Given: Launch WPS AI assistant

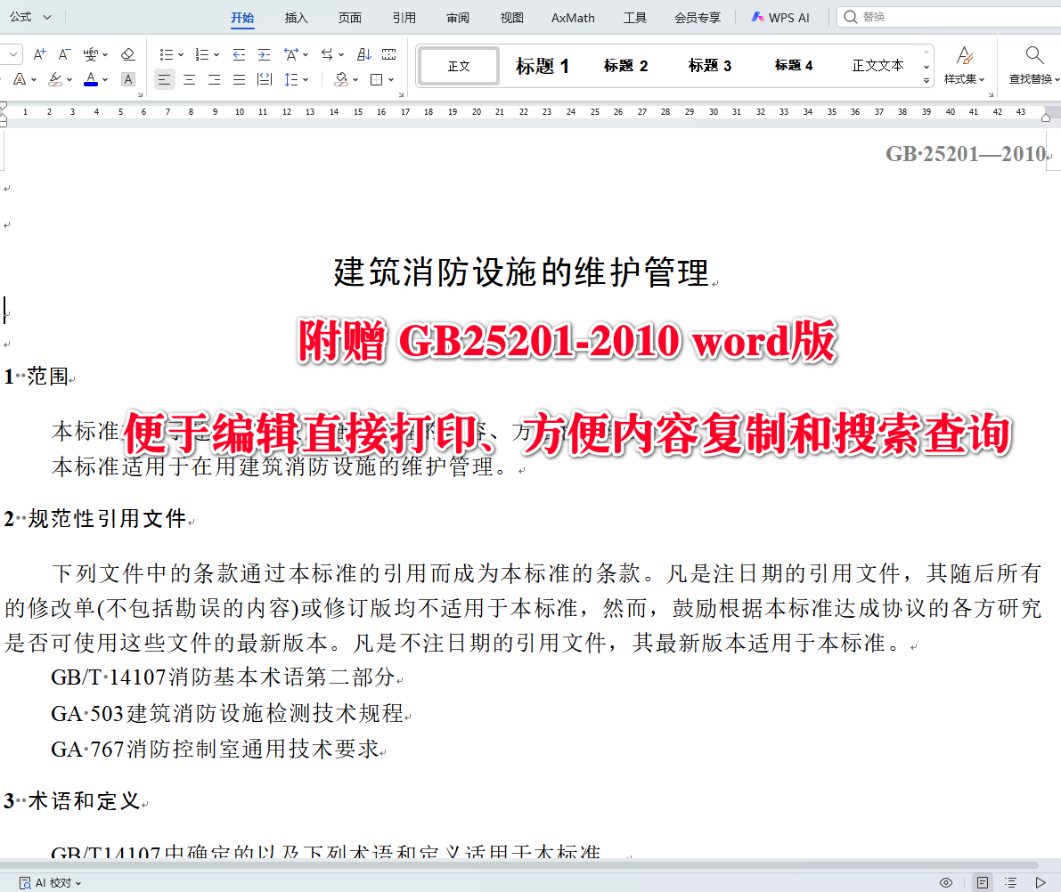Looking at the screenshot, I should click(x=779, y=17).
